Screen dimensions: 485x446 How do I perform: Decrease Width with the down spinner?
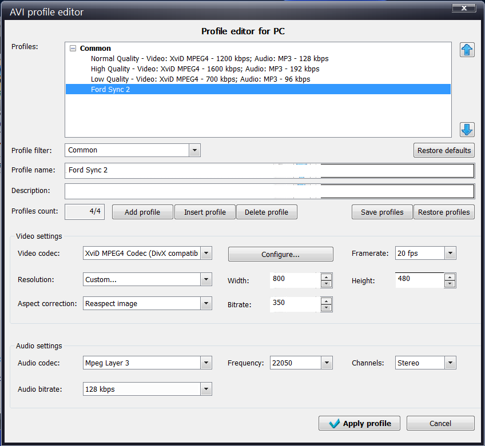[327, 284]
